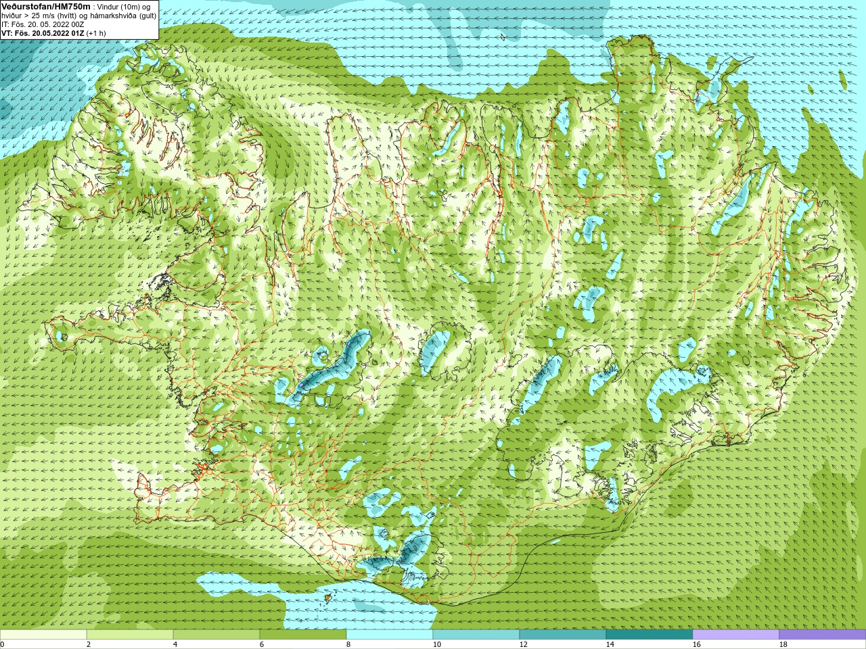This screenshot has width=866, height=649.
Task: Click the light green 2–4 m/s legend swatch
Action: point(130,635)
